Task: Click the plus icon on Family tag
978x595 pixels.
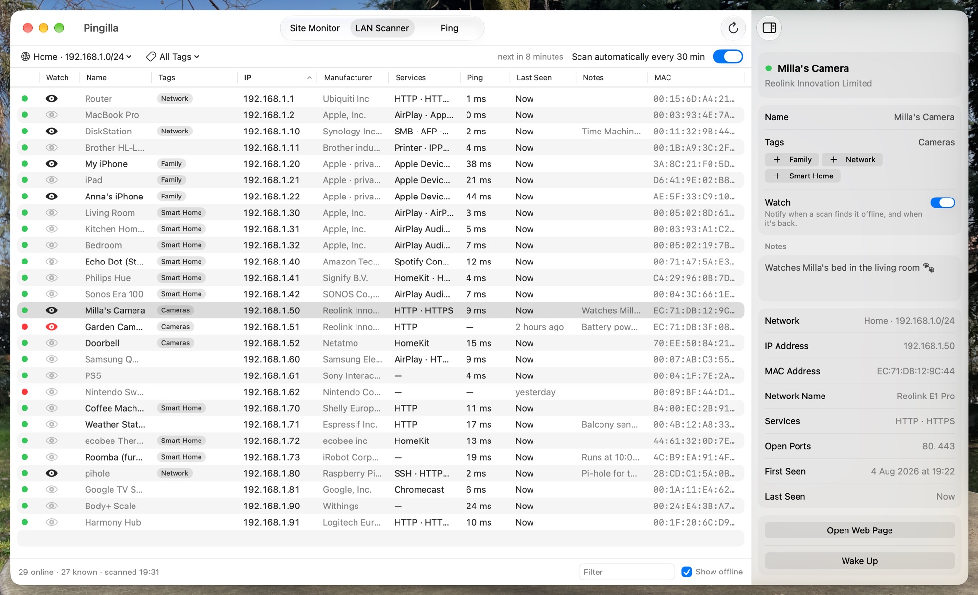Action: click(x=777, y=159)
